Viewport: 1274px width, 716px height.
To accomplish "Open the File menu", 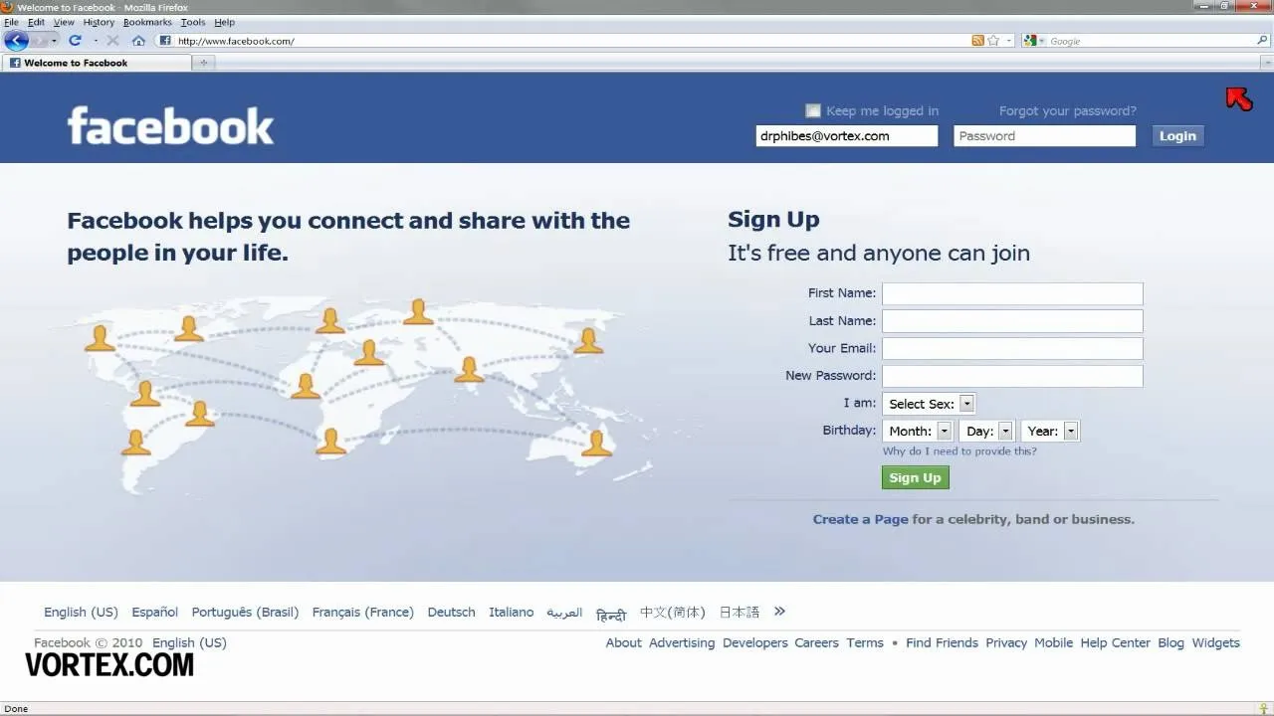I will click(x=11, y=22).
